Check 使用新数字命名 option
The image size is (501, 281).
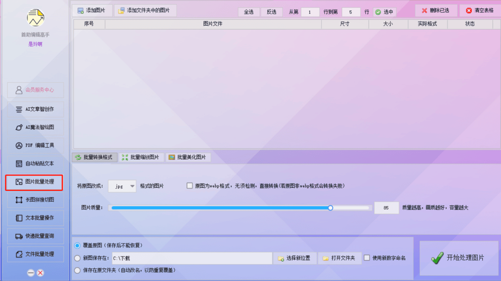pos(366,258)
